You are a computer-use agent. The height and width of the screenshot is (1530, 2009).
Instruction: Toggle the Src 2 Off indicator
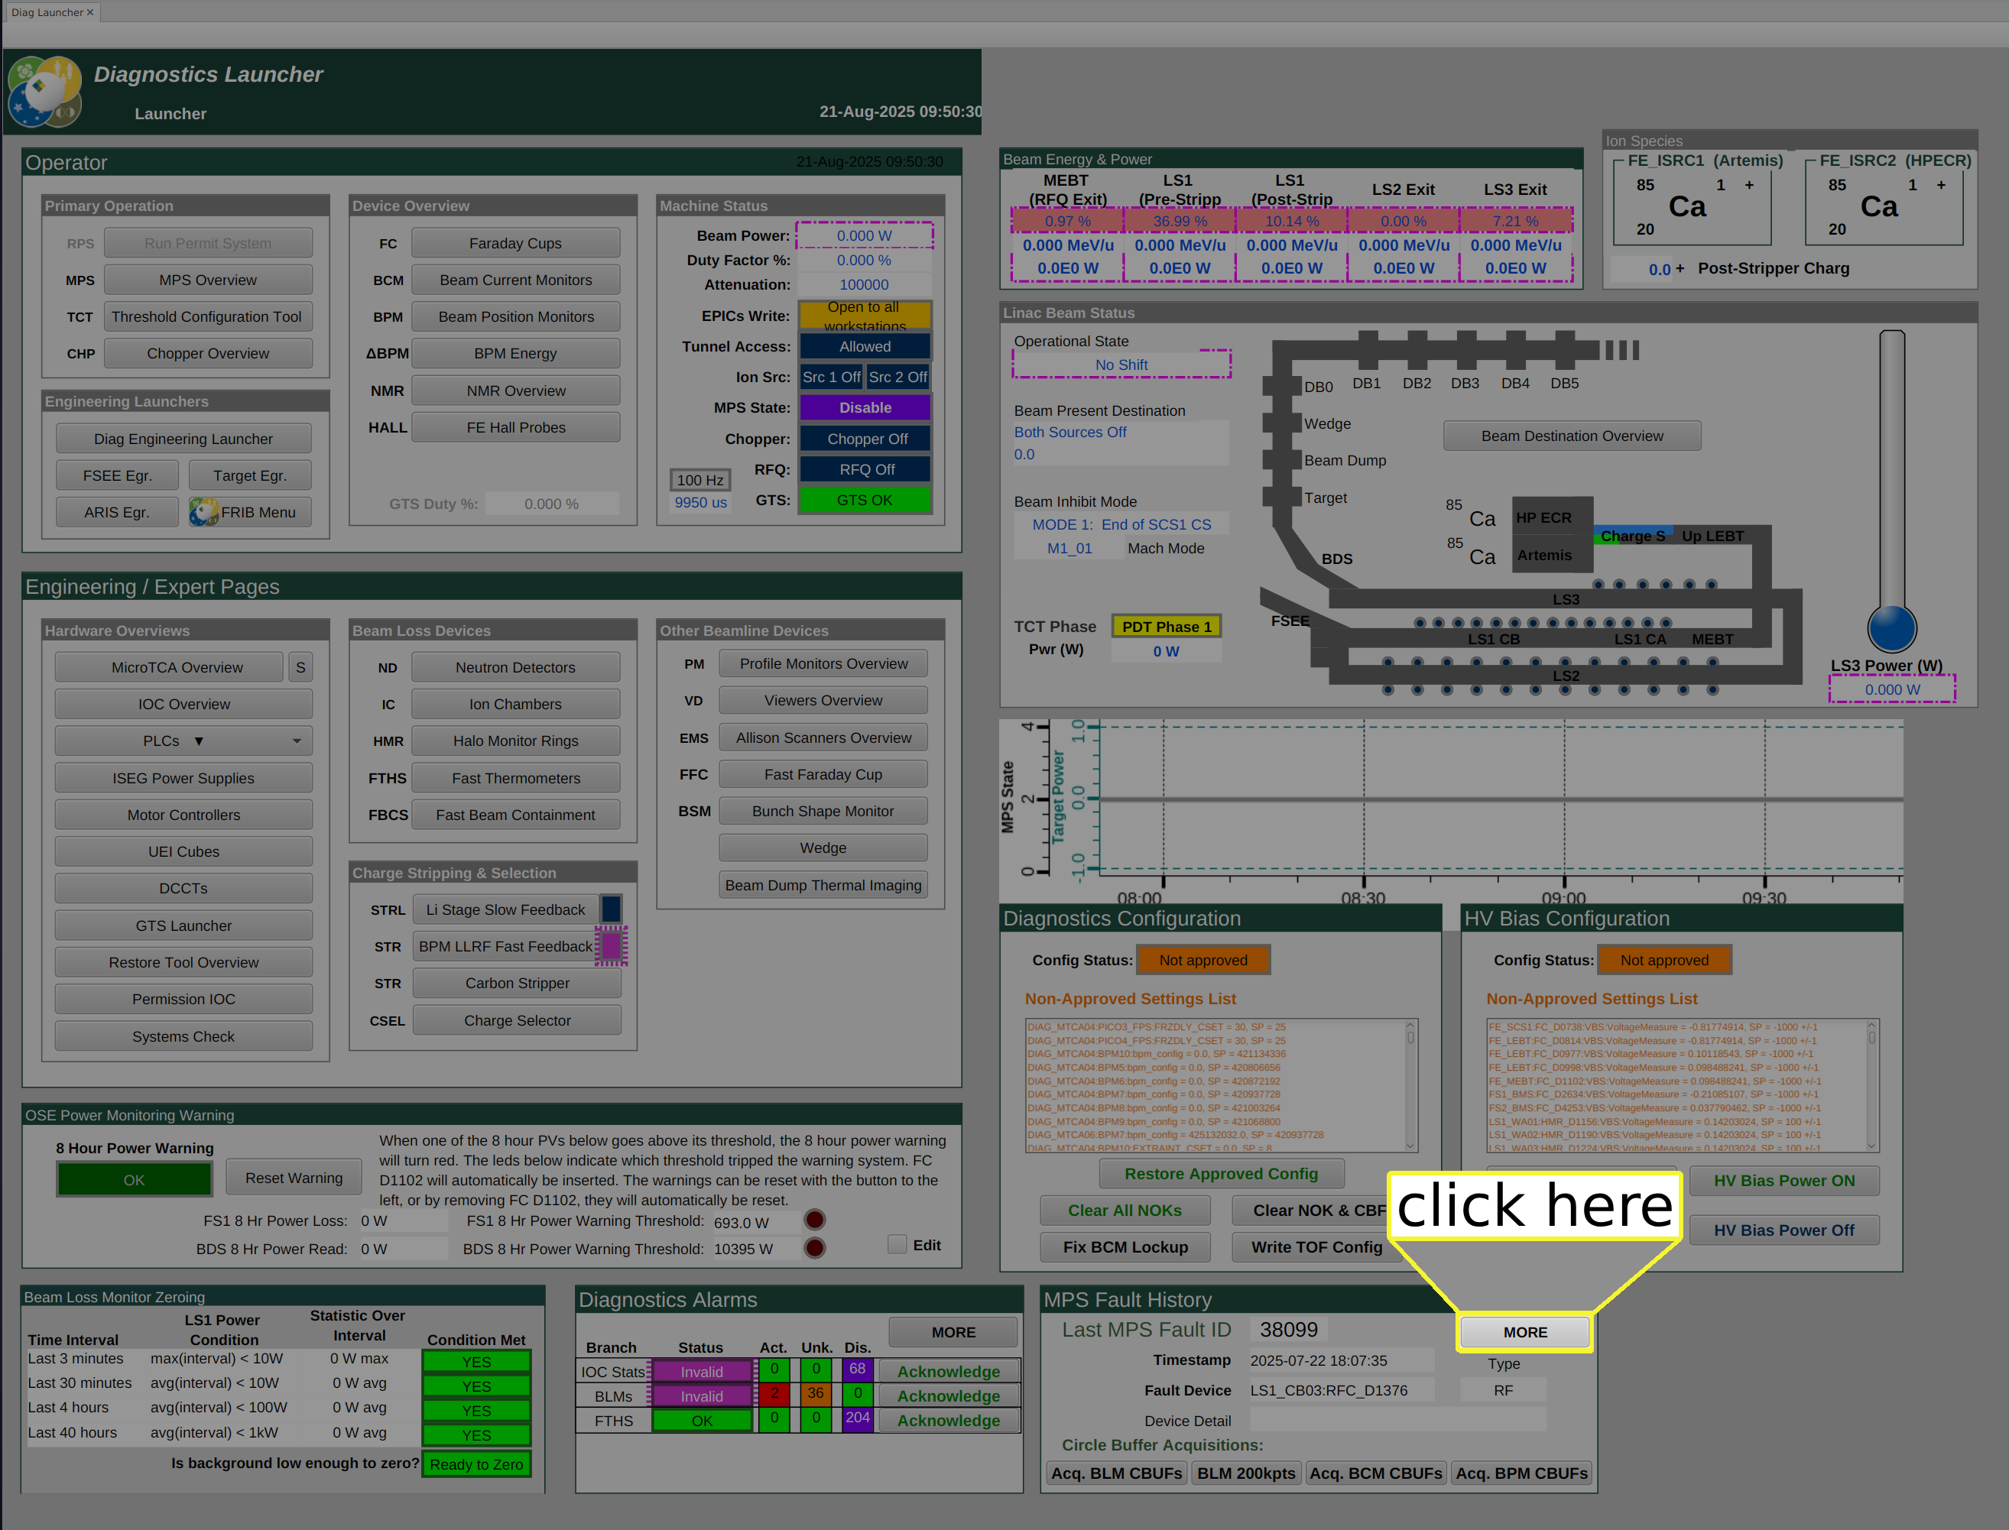click(897, 377)
